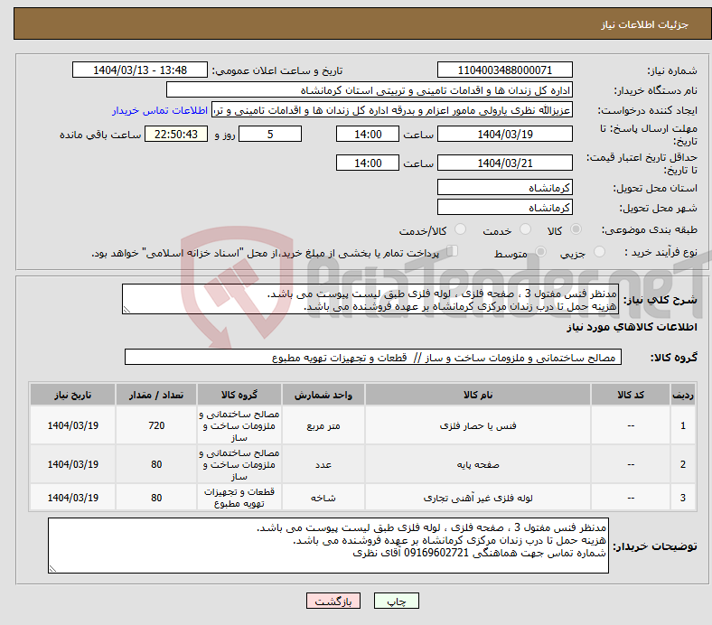
Task: Click the delivery province field کرمانشاه
Action: tap(504, 188)
